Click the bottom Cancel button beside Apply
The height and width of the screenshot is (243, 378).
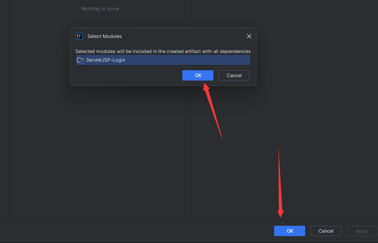pos(326,231)
